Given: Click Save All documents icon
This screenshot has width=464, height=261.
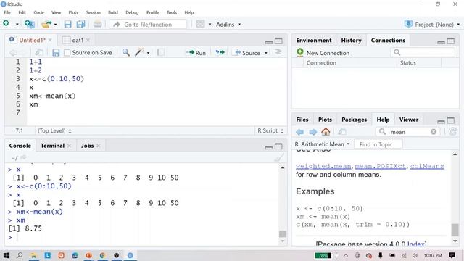Looking at the screenshot, I should [x=80, y=24].
